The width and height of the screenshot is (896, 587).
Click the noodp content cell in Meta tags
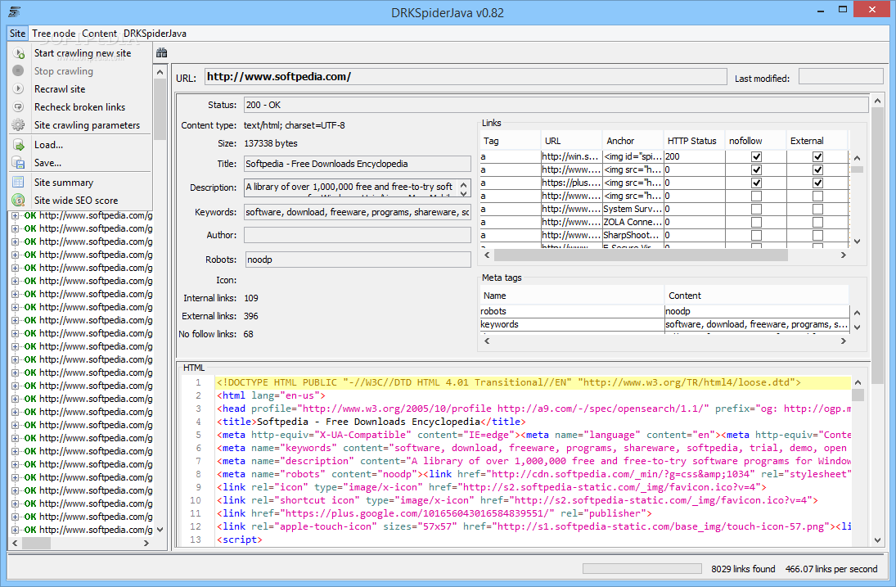(x=757, y=311)
